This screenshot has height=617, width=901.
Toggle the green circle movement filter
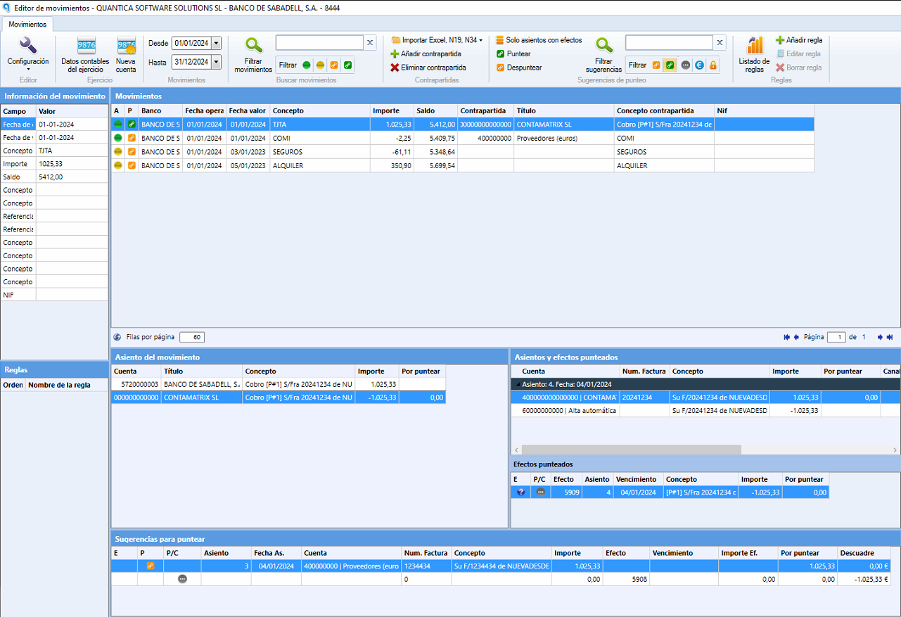point(307,65)
